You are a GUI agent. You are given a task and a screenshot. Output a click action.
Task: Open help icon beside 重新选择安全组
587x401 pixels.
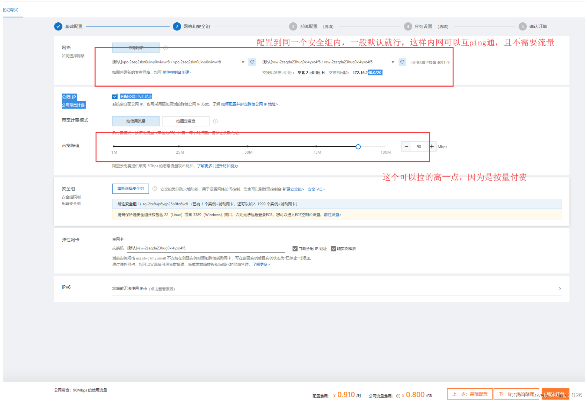(155, 189)
